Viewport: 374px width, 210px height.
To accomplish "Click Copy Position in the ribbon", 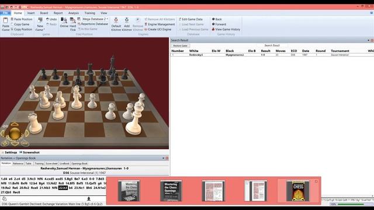I will pyautogui.click(x=21, y=29).
